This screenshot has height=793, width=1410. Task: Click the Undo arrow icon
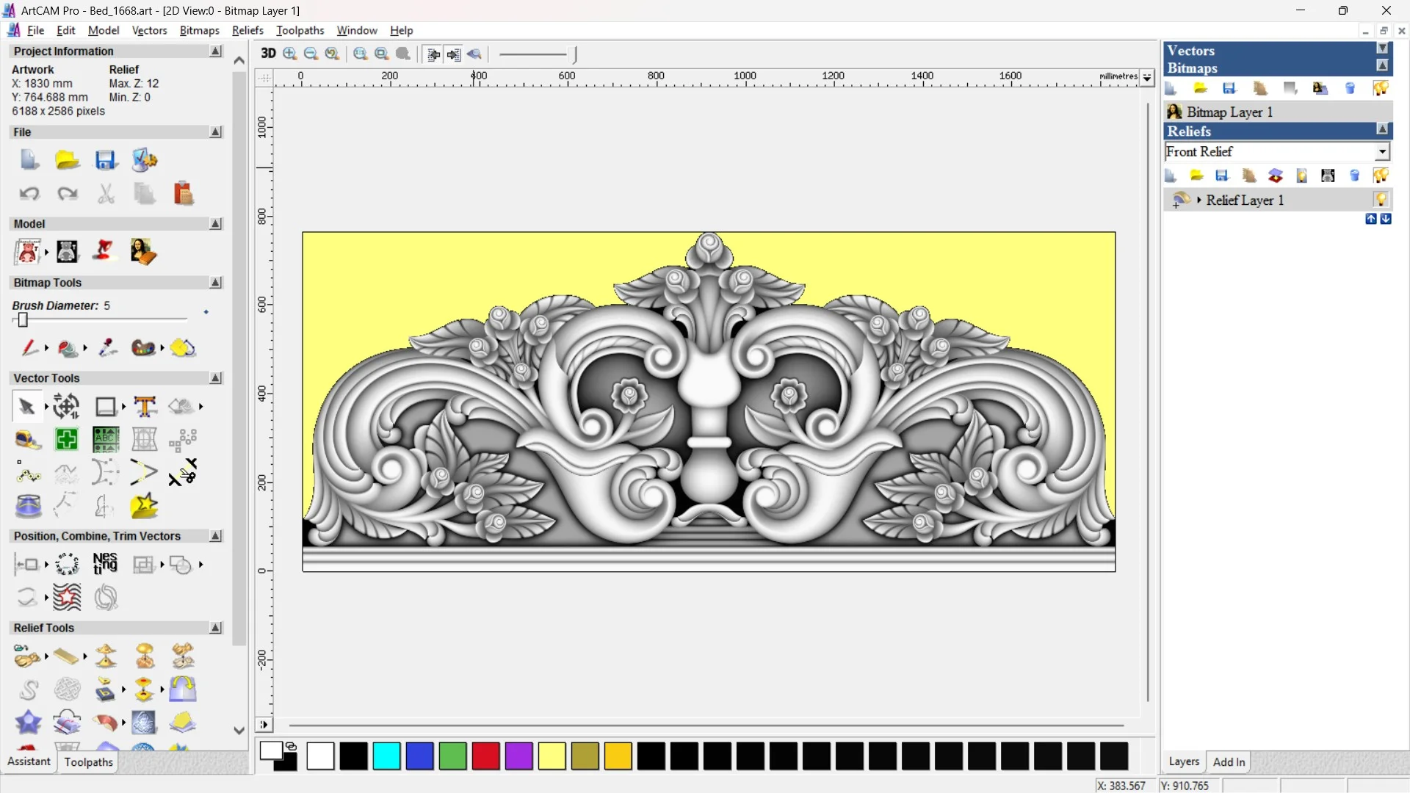[29, 193]
